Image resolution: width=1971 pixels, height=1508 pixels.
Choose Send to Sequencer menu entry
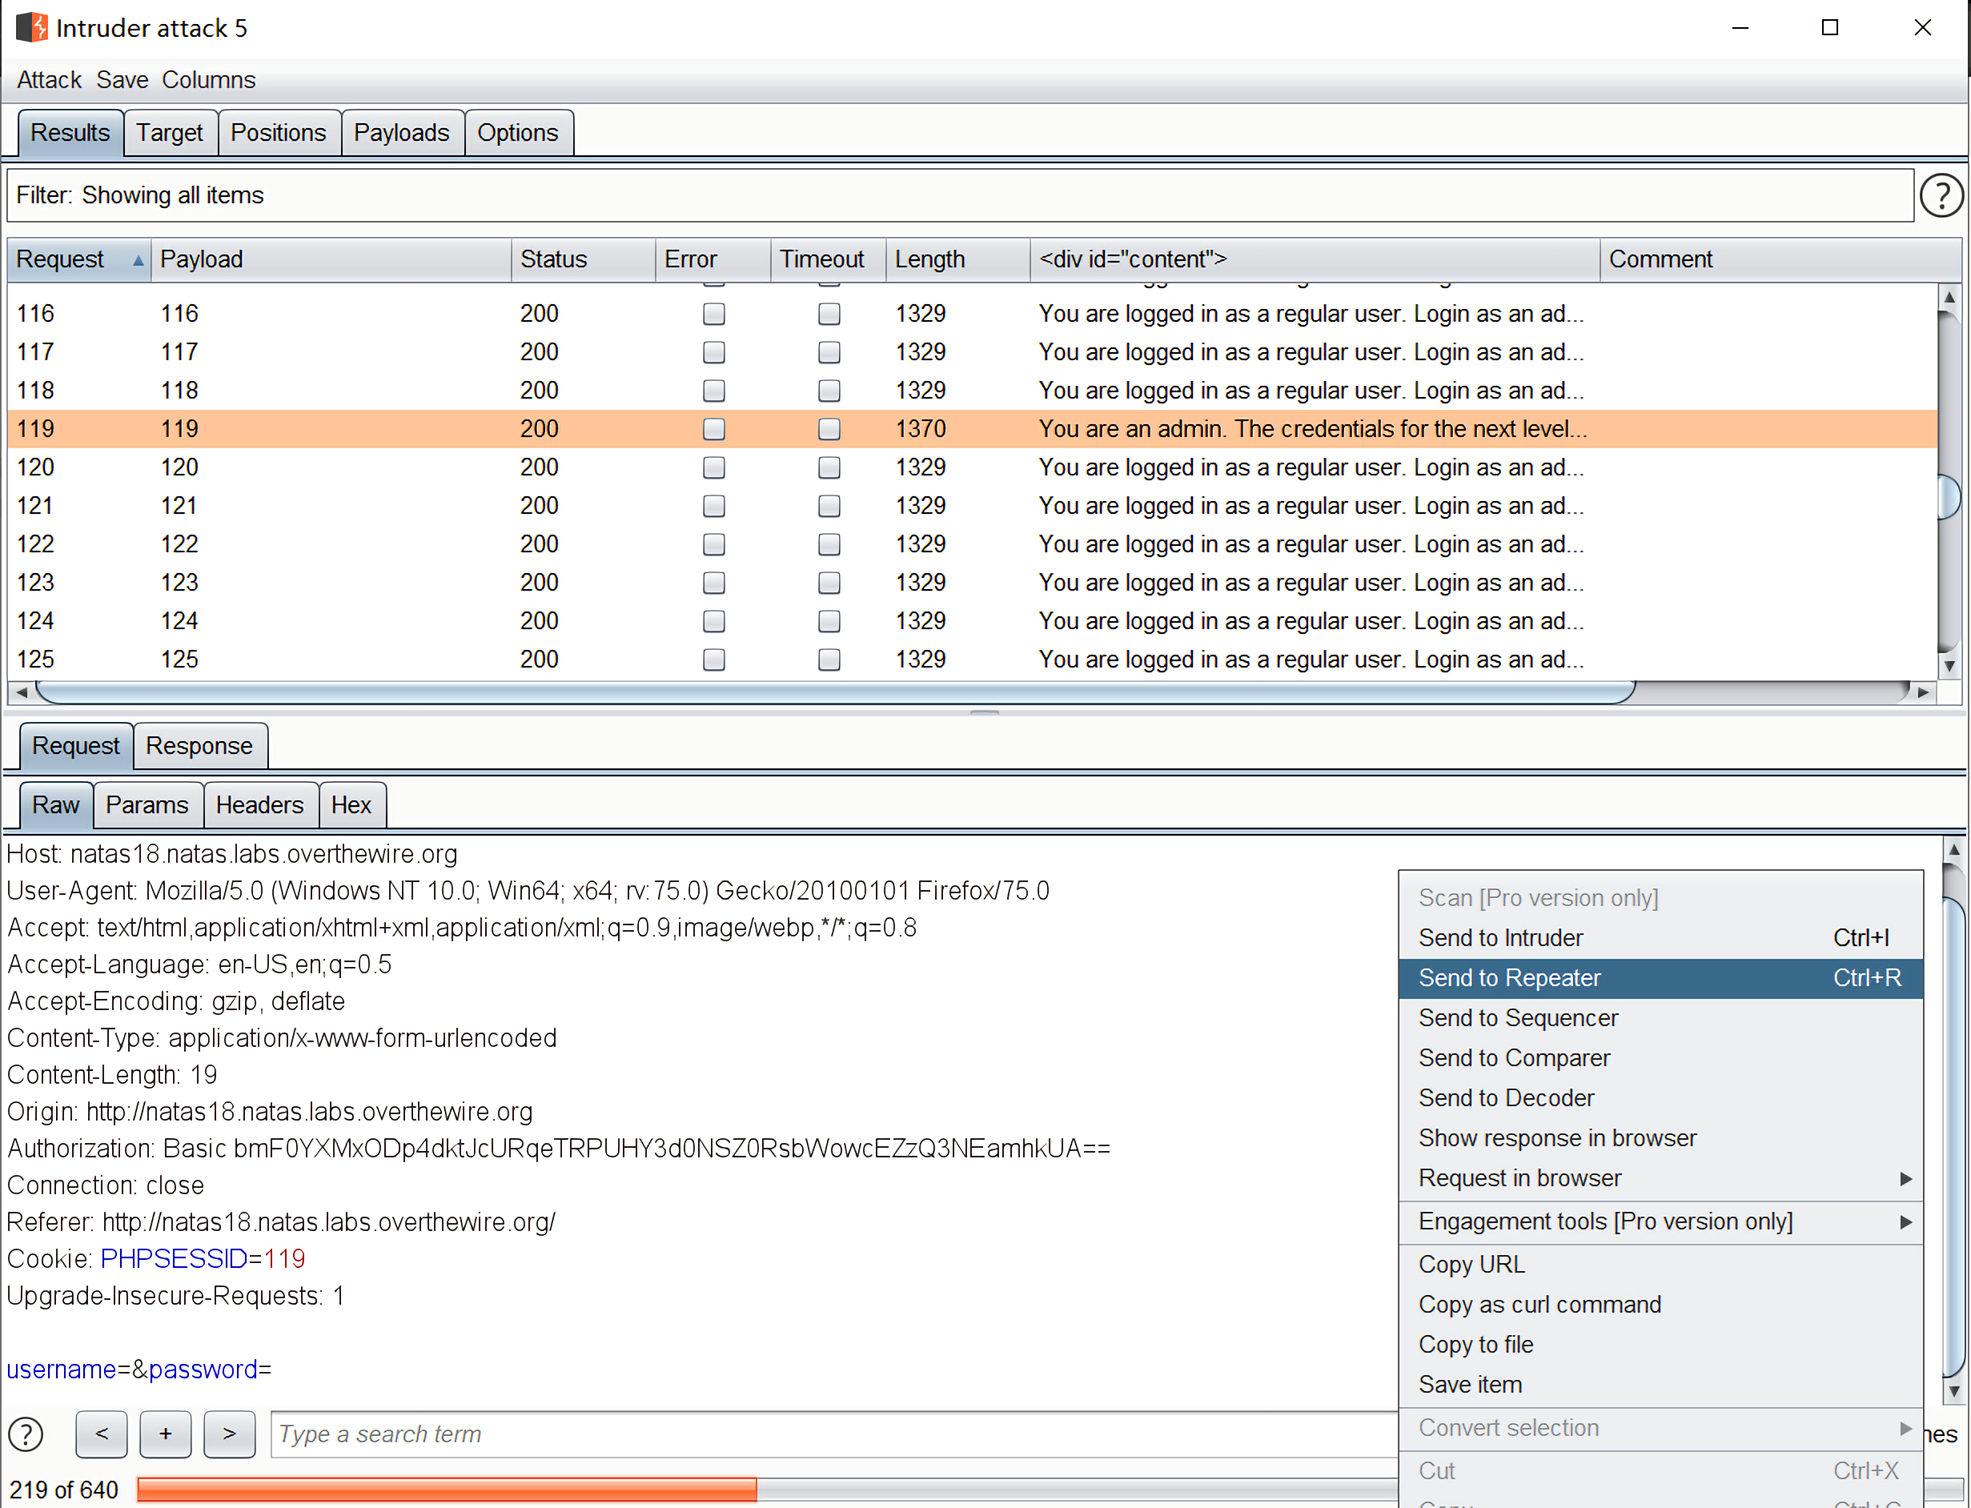1660,1018
